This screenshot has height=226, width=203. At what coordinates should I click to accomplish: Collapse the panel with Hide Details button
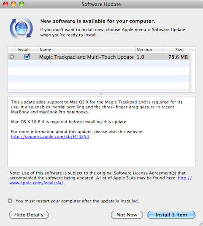coord(29,215)
